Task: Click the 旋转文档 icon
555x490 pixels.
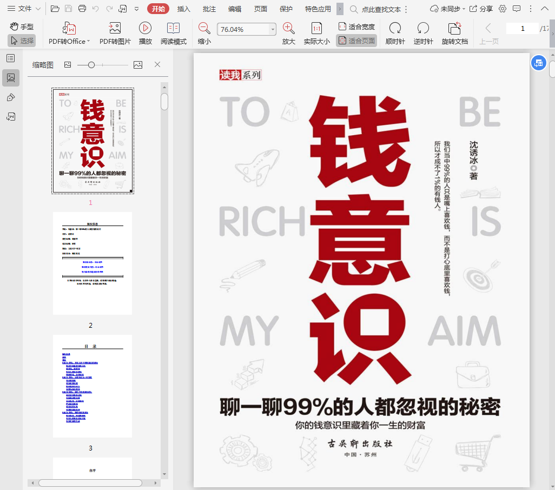Action: coord(454,29)
